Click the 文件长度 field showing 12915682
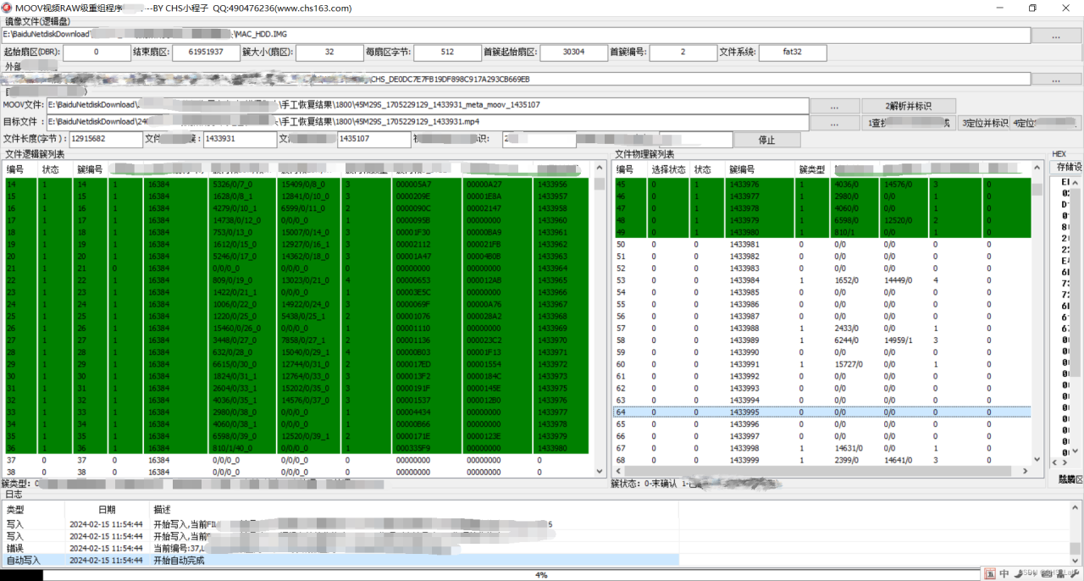 coord(106,139)
